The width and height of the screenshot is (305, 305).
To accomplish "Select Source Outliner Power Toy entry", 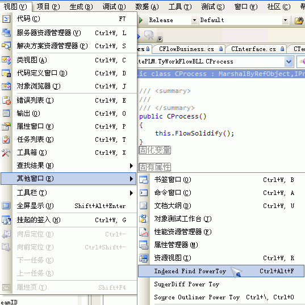I will click(221, 297).
